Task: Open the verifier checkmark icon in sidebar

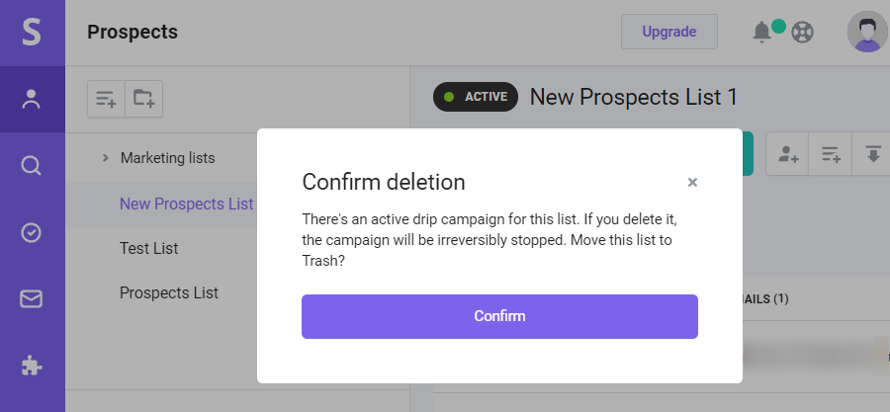Action: click(x=32, y=232)
